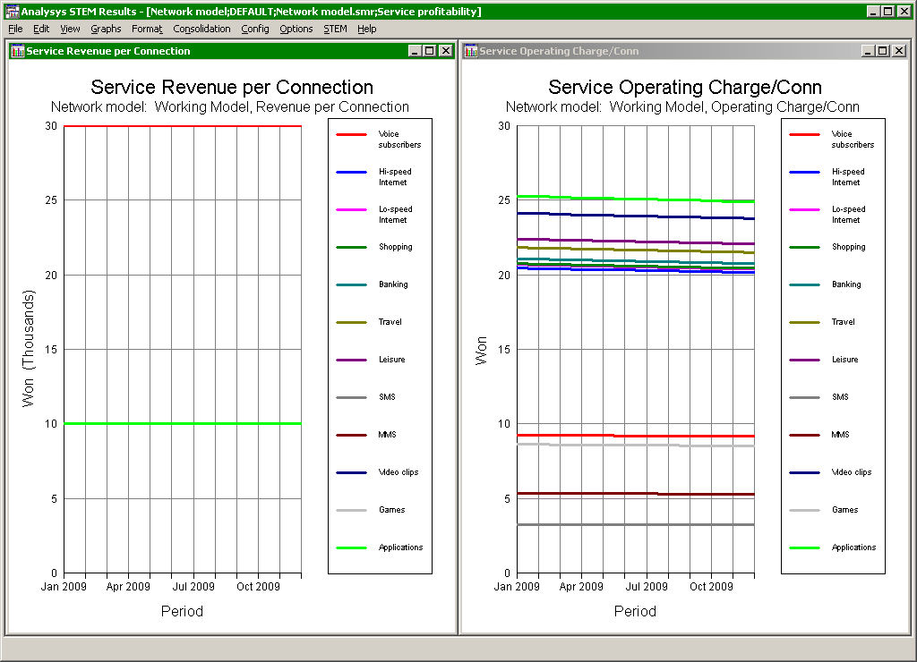
Task: Minimize the main Analysys STEM Results window
Action: click(873, 11)
